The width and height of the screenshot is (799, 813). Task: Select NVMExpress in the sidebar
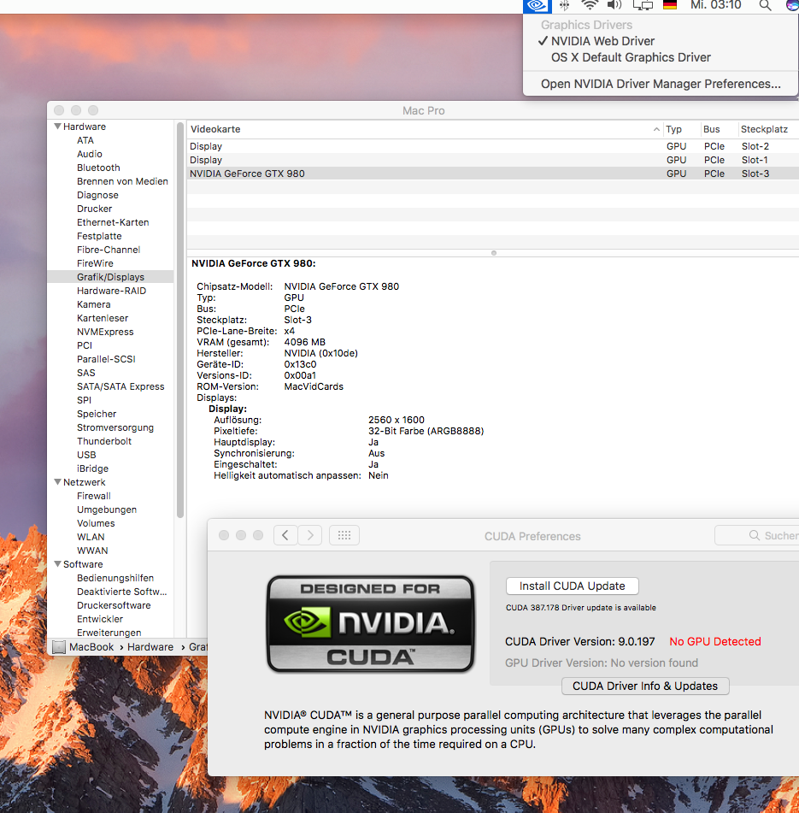click(105, 332)
